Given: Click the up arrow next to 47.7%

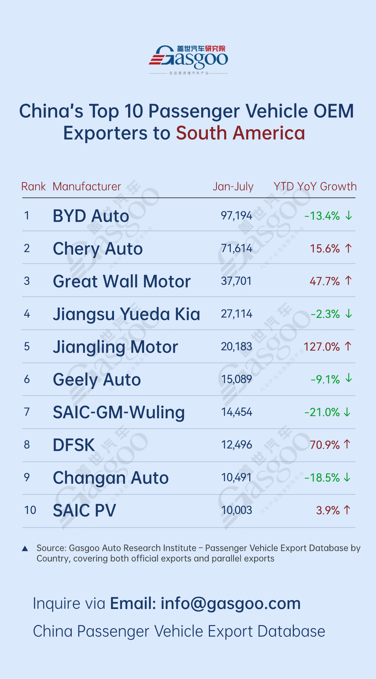Looking at the screenshot, I should click(348, 281).
